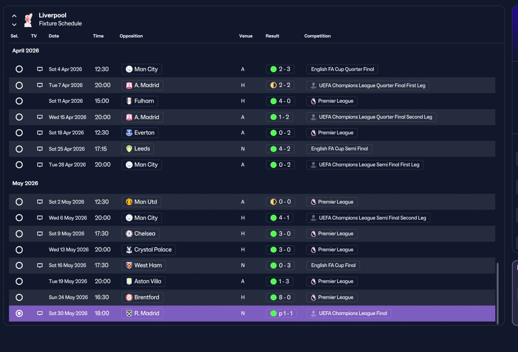Sort by the Result column header
The image size is (518, 352).
coord(272,36)
